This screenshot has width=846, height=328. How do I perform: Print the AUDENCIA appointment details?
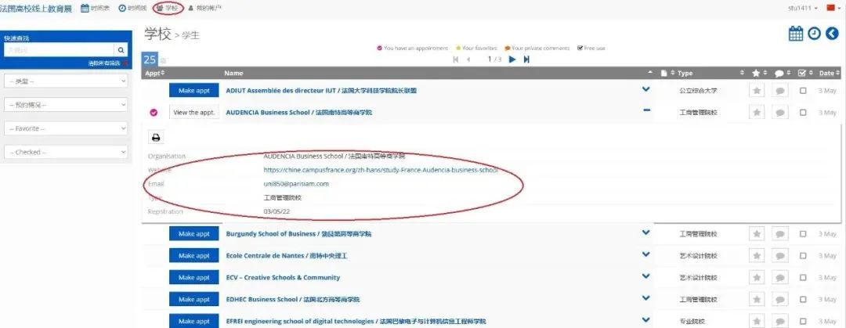156,138
